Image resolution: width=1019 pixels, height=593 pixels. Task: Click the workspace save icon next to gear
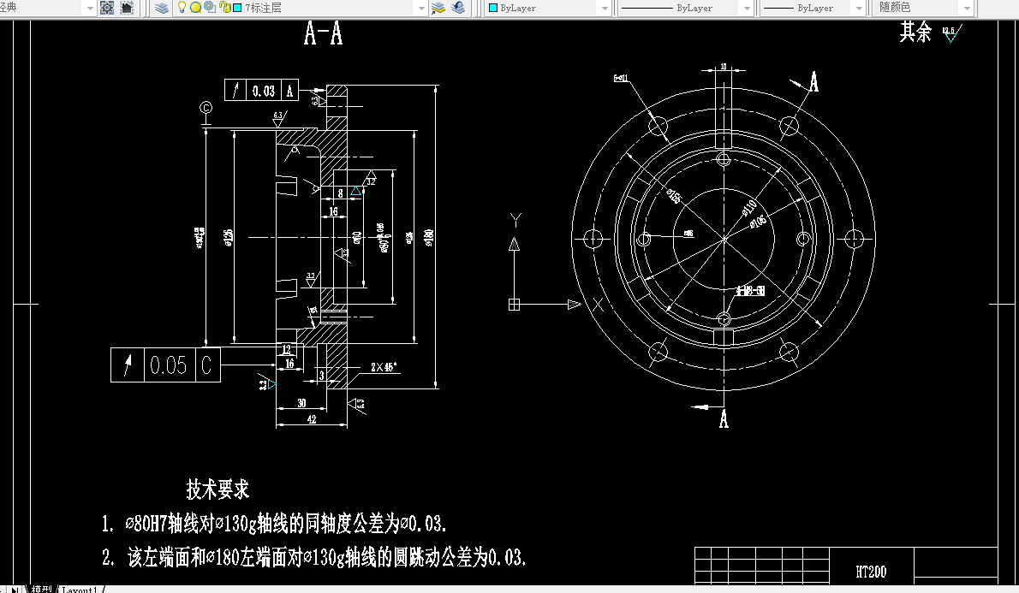[x=125, y=7]
